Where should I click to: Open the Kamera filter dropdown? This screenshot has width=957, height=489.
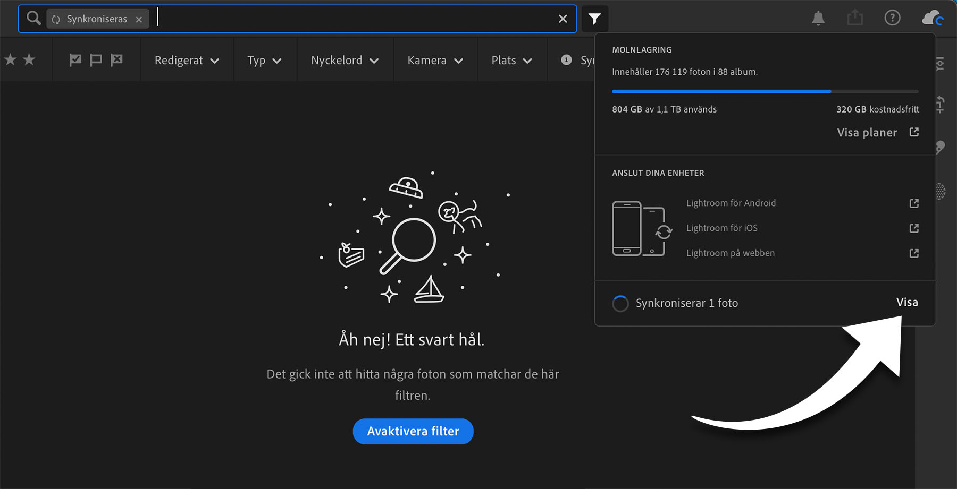pos(435,61)
